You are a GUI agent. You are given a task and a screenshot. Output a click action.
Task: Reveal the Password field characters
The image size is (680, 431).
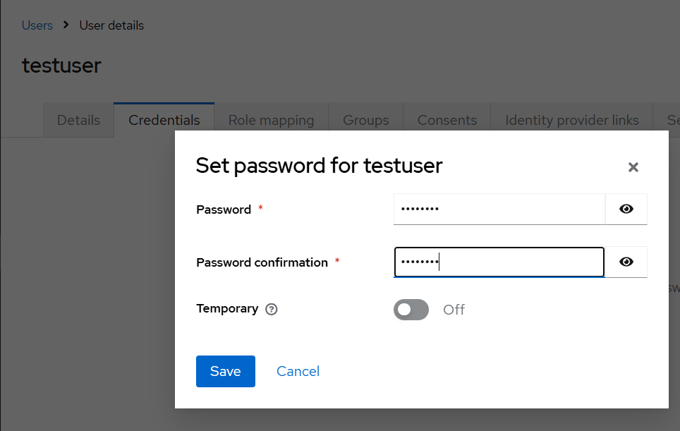626,209
